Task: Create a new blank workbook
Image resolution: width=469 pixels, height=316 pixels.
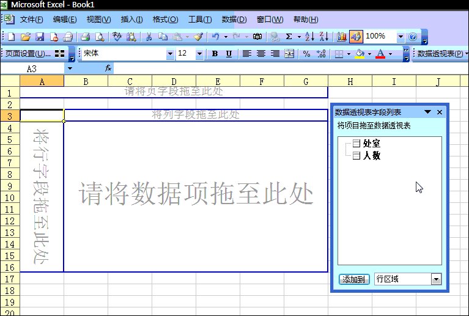Action: pos(12,37)
